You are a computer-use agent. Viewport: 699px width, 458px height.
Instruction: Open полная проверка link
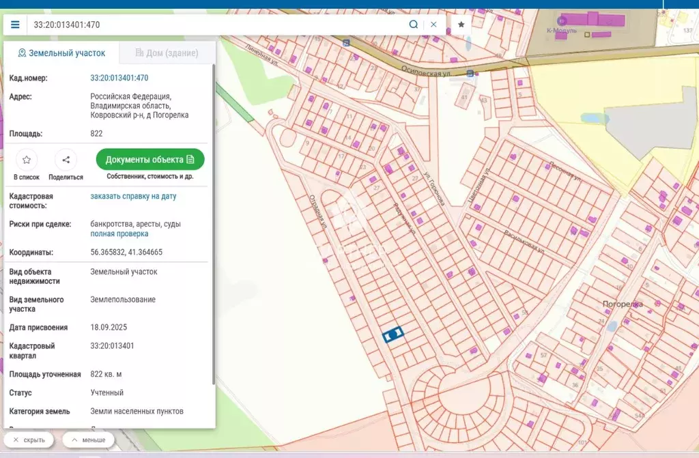coord(119,233)
